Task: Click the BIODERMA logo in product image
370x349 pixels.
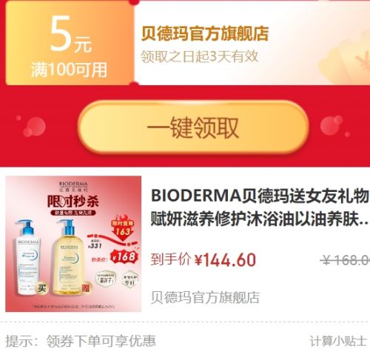Action: pyautogui.click(x=73, y=187)
